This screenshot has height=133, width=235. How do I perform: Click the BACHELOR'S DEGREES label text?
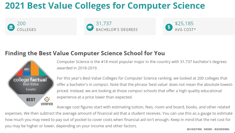click(x=117, y=30)
